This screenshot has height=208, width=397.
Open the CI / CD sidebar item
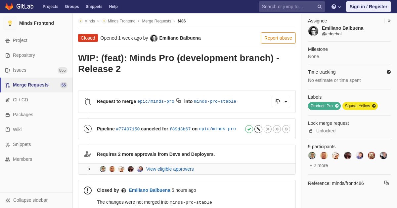tap(36, 100)
